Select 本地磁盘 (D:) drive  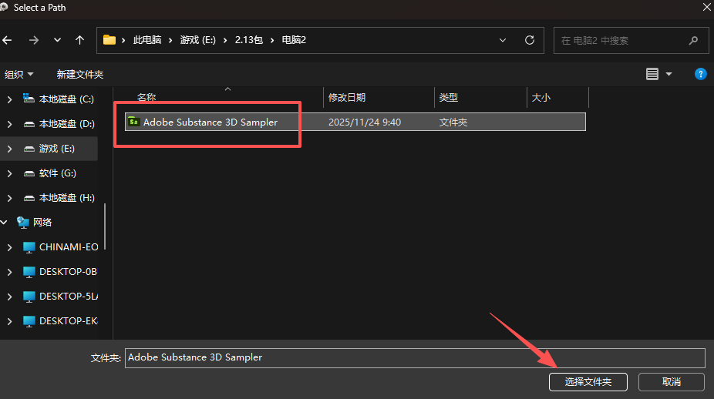coord(59,124)
